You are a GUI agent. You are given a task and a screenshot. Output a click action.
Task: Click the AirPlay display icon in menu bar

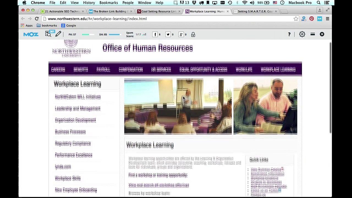click(215, 3)
